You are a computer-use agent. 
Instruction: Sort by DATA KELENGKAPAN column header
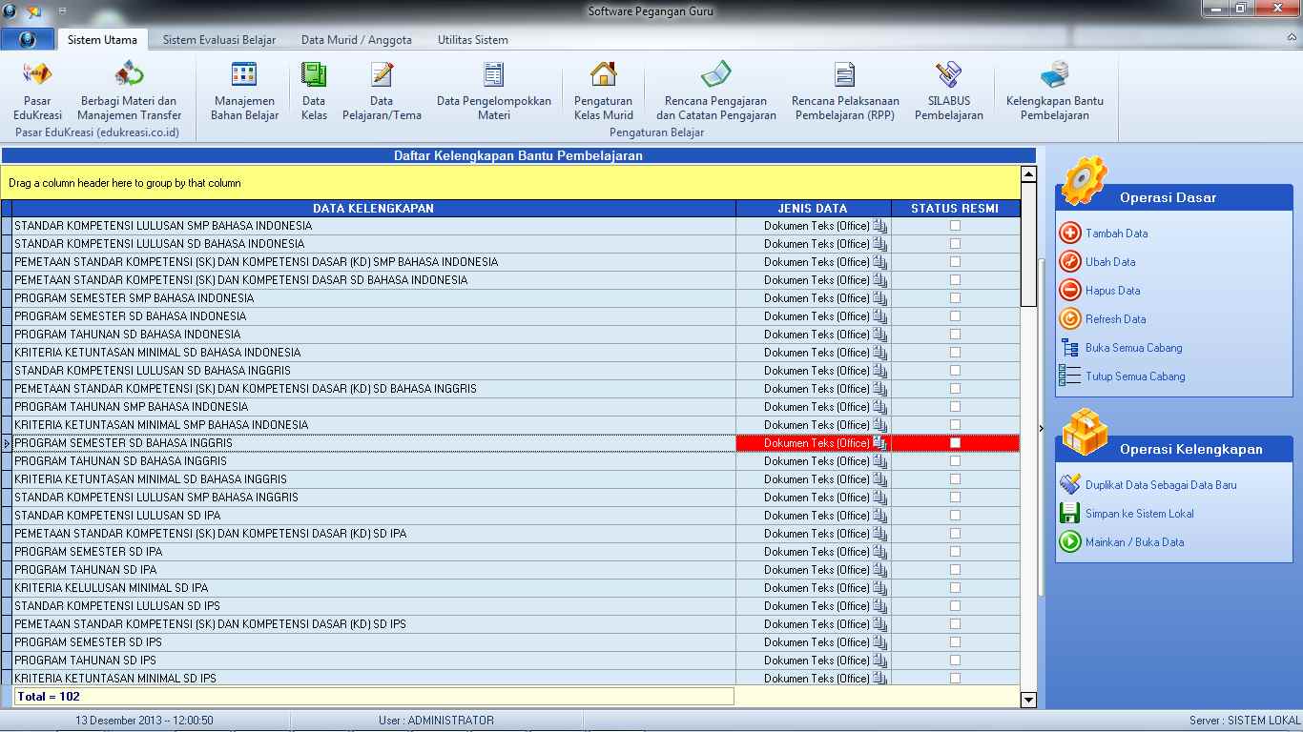(374, 208)
